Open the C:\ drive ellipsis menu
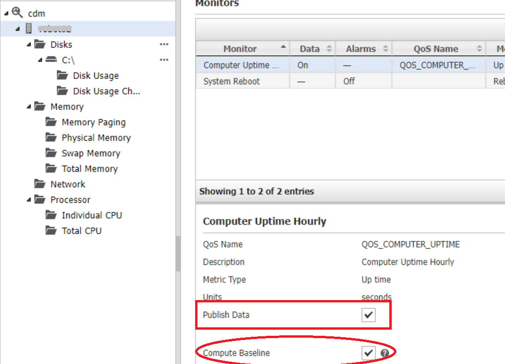 click(164, 60)
